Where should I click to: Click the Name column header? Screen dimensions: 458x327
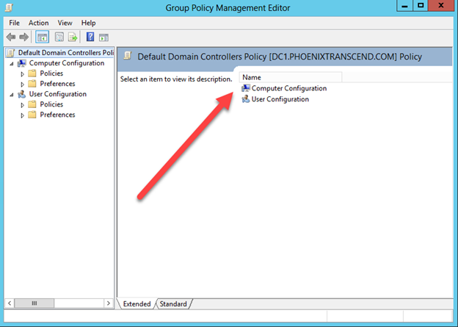pyautogui.click(x=290, y=77)
